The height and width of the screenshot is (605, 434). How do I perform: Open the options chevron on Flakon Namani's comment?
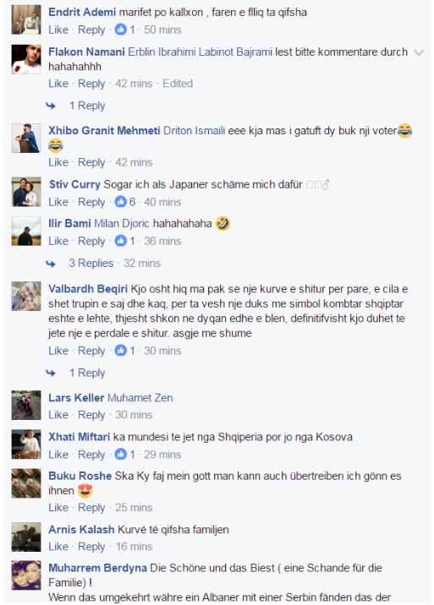pos(419,52)
